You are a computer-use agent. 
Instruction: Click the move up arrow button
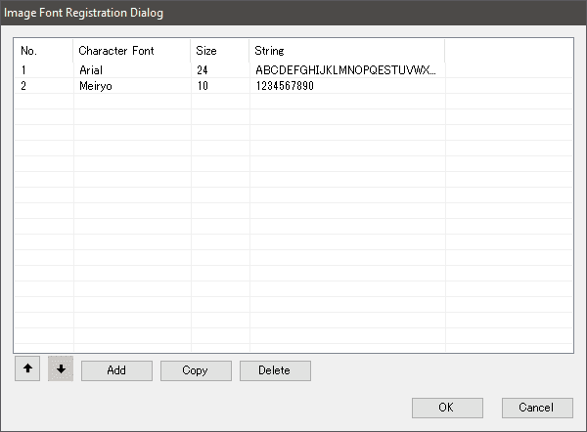coord(27,369)
